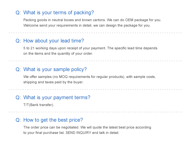
Task: Click the 'on the items and the quantity' line
Action: coord(58,54)
